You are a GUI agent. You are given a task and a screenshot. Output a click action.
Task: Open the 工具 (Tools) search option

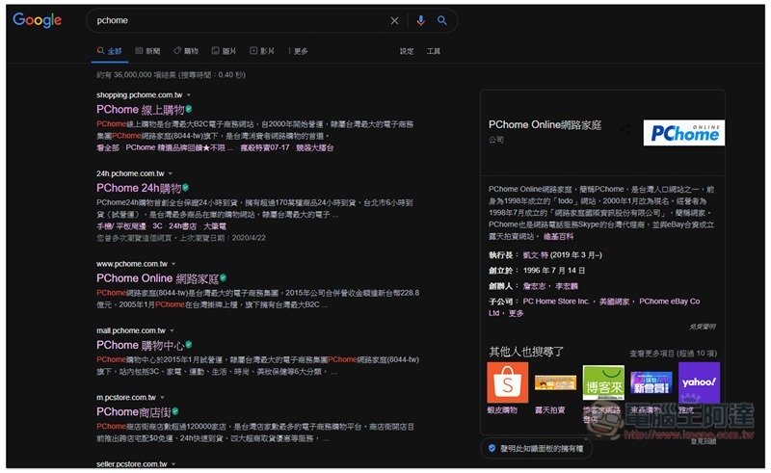point(434,51)
